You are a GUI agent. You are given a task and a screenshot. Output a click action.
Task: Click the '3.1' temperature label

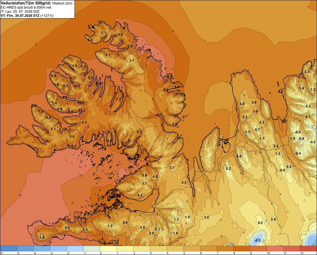[172, 168]
